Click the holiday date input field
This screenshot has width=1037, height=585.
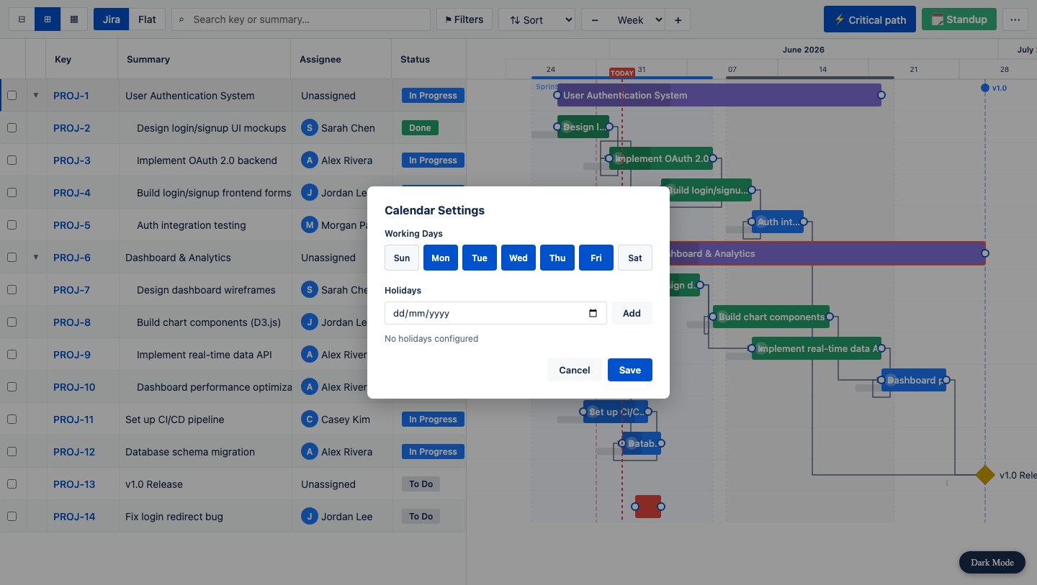point(495,313)
